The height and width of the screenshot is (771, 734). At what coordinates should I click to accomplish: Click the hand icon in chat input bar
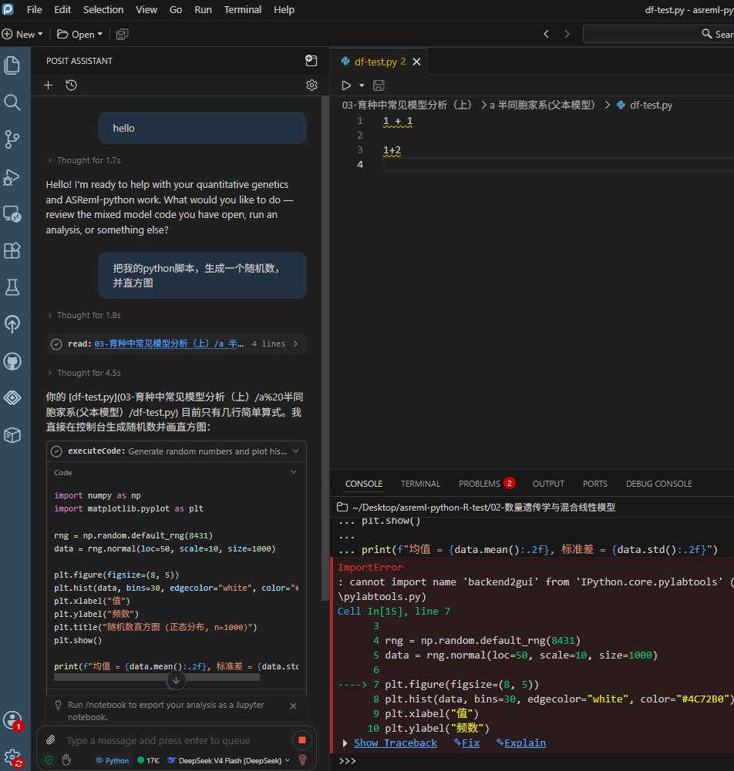point(66,760)
